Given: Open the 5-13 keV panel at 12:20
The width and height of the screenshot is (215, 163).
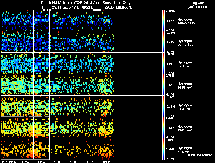Looking at the screenshot, I should point(106,149).
